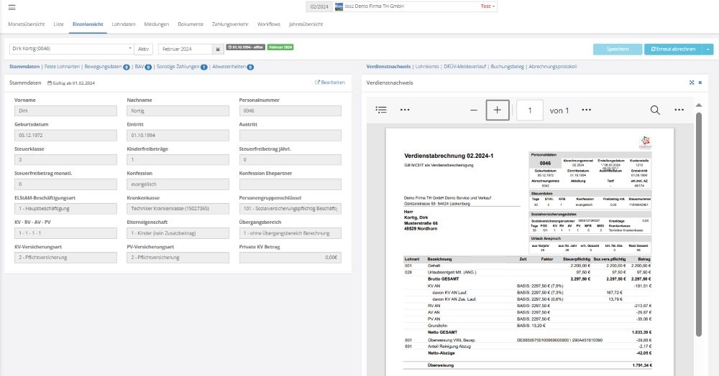Open the BAV section link
The width and height of the screenshot is (719, 376).
tap(139, 67)
